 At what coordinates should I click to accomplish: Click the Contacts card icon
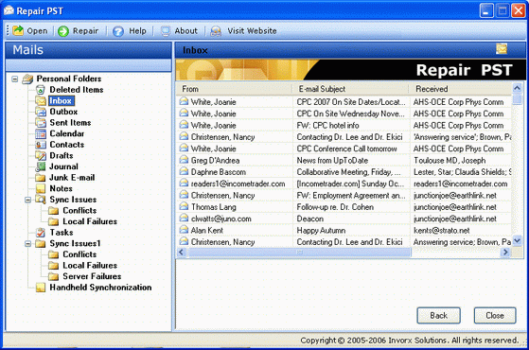(x=41, y=145)
